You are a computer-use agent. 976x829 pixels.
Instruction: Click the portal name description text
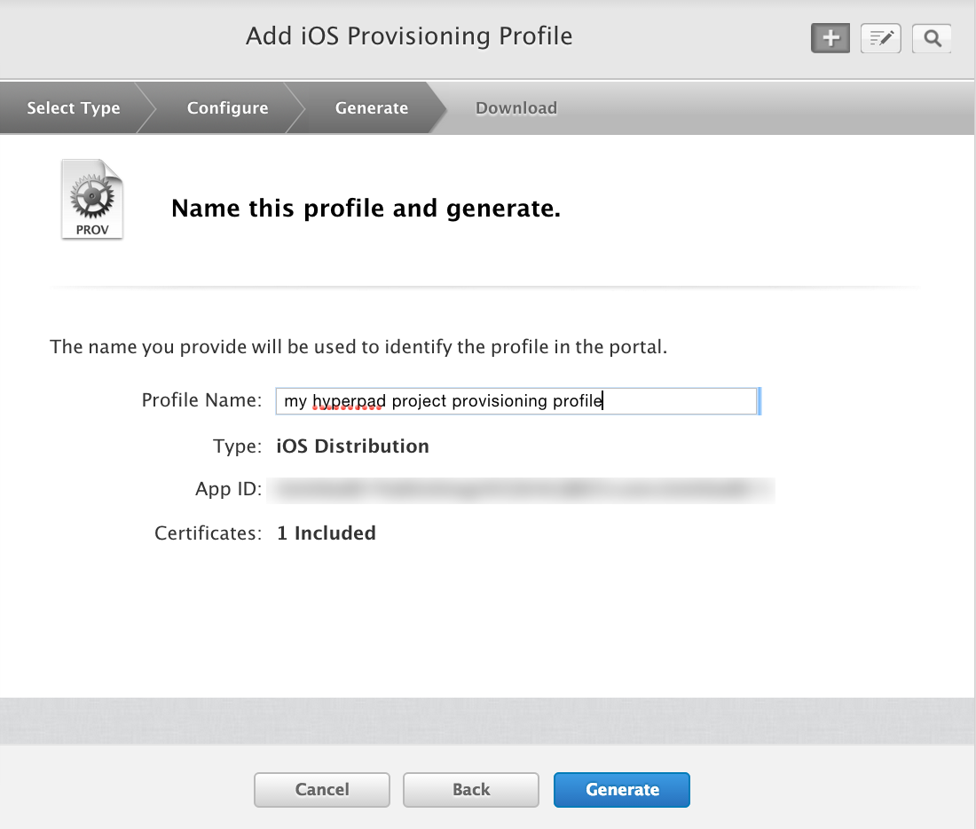click(x=358, y=346)
